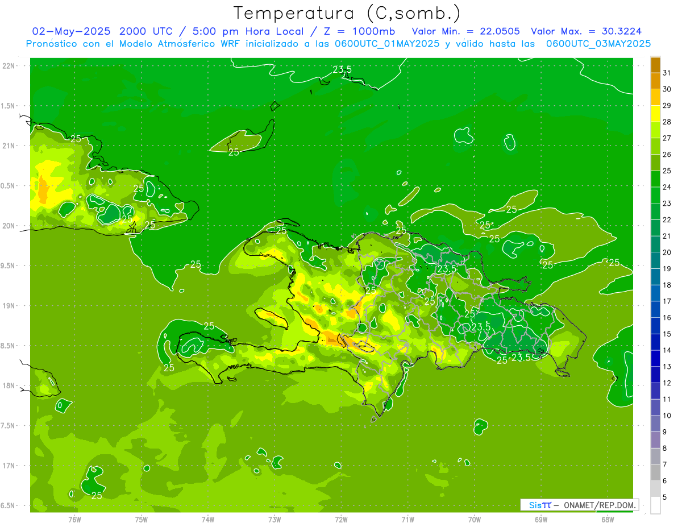Click the 19N latitude axis label
Viewport: 682px width, 527px height.
9,306
